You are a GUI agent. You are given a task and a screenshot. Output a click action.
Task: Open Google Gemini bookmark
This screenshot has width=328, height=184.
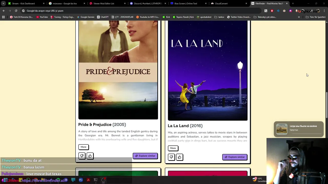click(85, 17)
